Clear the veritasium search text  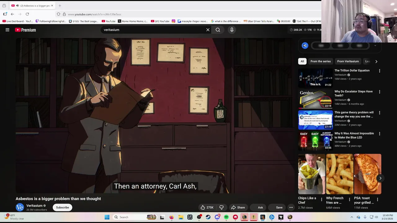tap(208, 30)
